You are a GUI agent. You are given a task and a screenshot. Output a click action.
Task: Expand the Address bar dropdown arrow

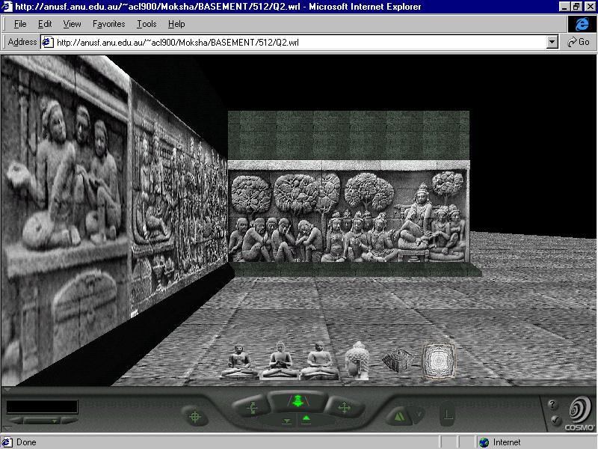(x=552, y=43)
